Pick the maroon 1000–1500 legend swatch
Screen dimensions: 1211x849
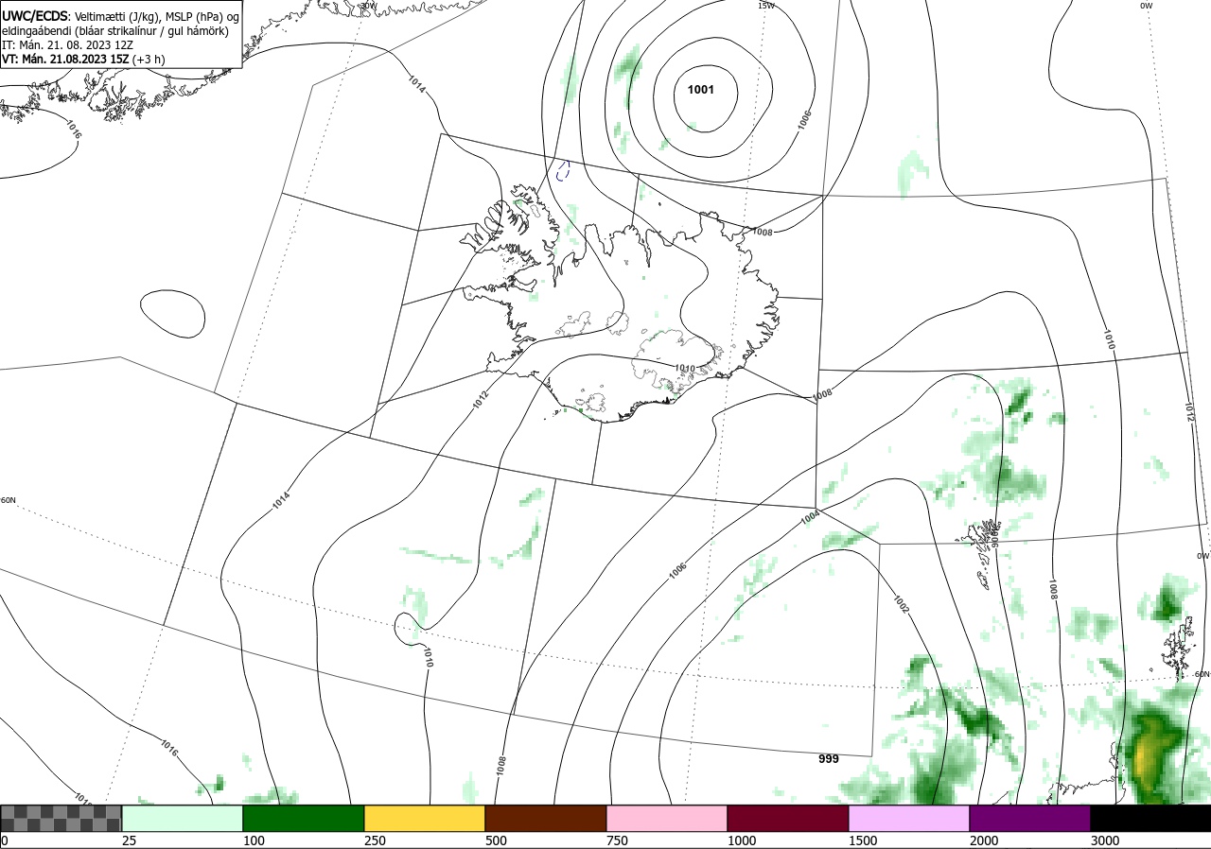coord(788,818)
